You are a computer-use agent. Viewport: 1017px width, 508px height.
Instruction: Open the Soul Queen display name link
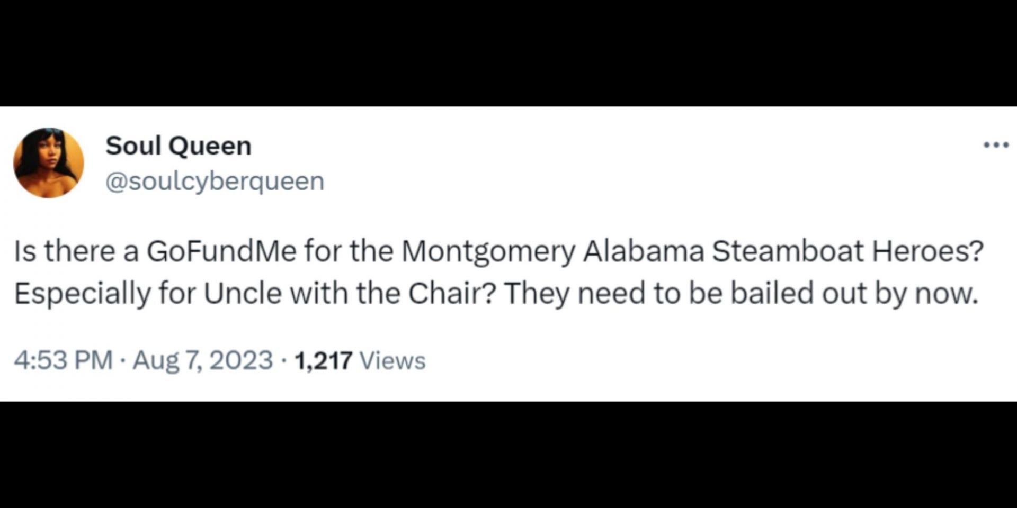(179, 146)
